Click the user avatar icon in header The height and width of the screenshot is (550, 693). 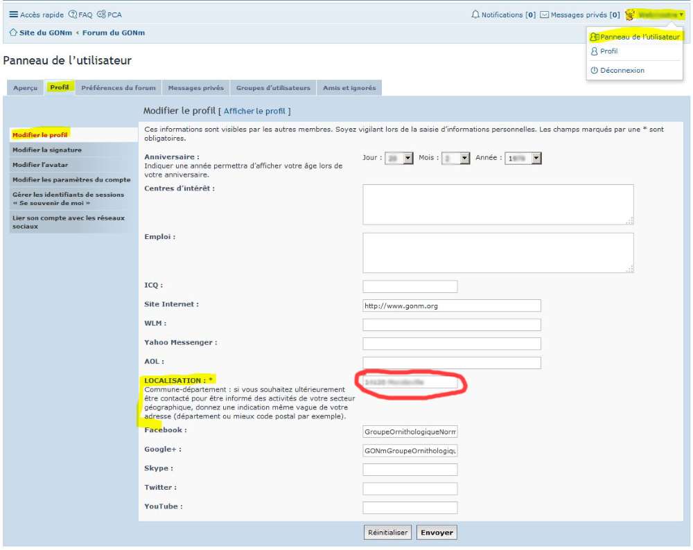(630, 15)
